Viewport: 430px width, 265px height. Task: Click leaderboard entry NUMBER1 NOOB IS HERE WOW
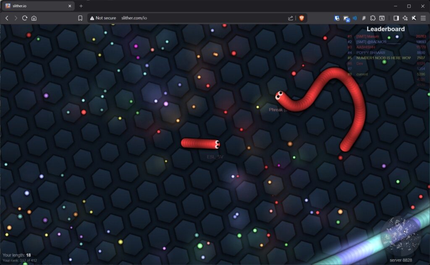[383, 58]
